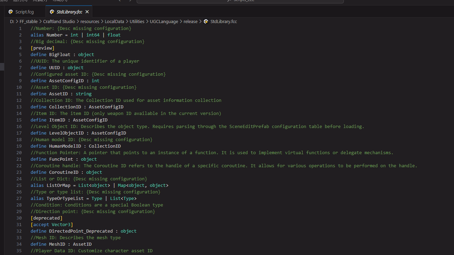Open the UGCLanguage breadcrumb folder
This screenshot has height=255, width=454.
coord(164,21)
